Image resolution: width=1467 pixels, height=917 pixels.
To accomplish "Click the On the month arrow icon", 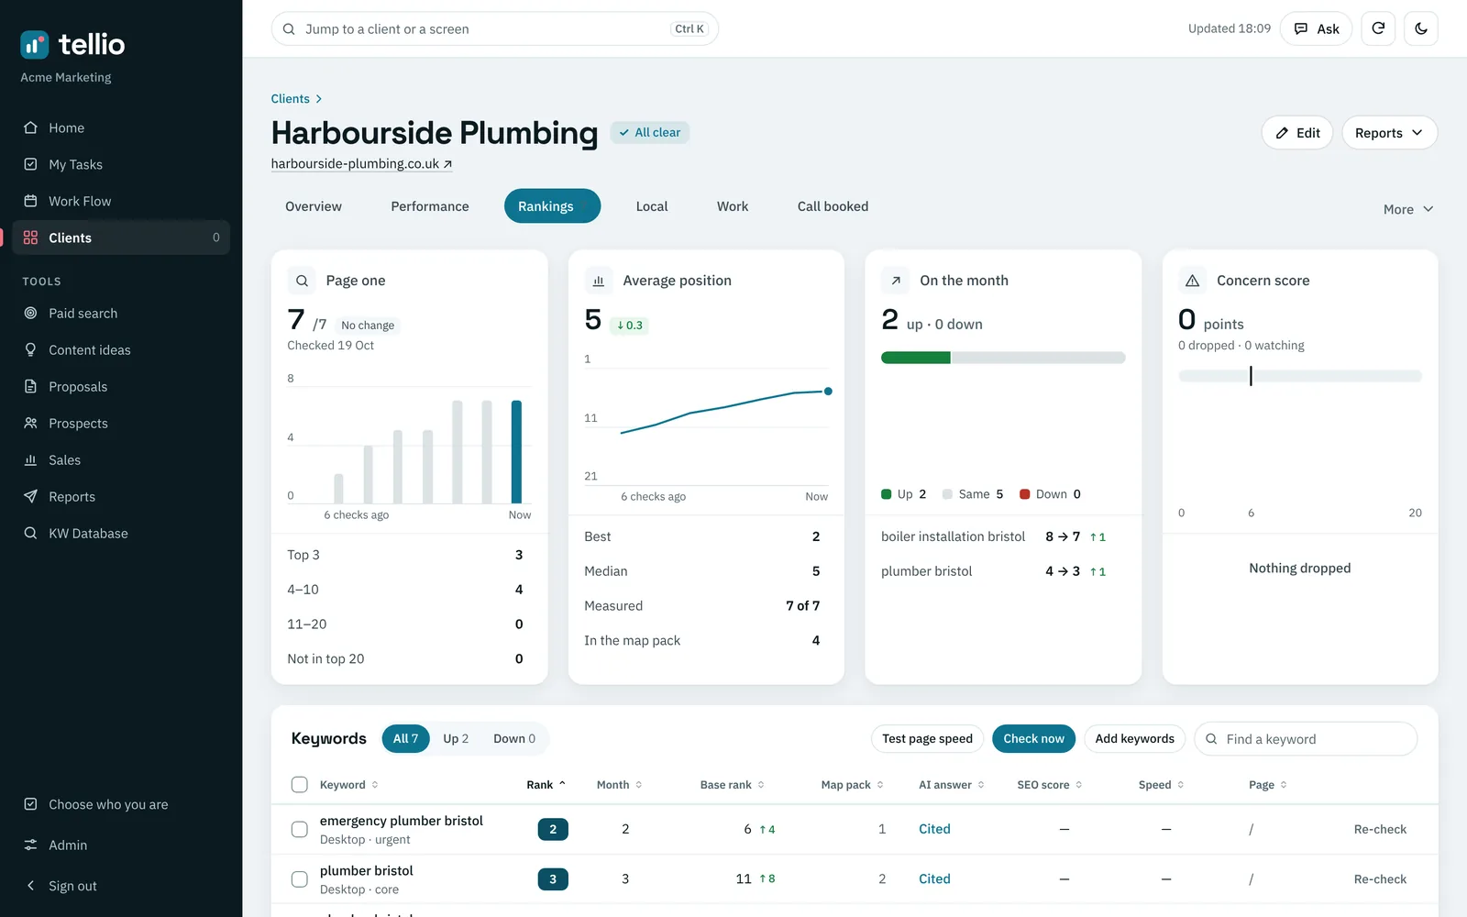I will click(896, 281).
